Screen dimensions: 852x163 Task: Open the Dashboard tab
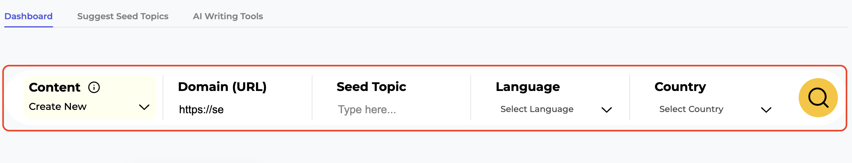pyautogui.click(x=28, y=16)
